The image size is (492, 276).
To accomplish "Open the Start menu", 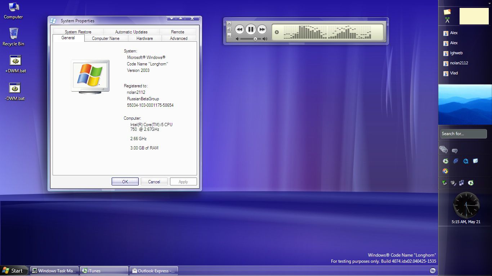I will pos(13,271).
